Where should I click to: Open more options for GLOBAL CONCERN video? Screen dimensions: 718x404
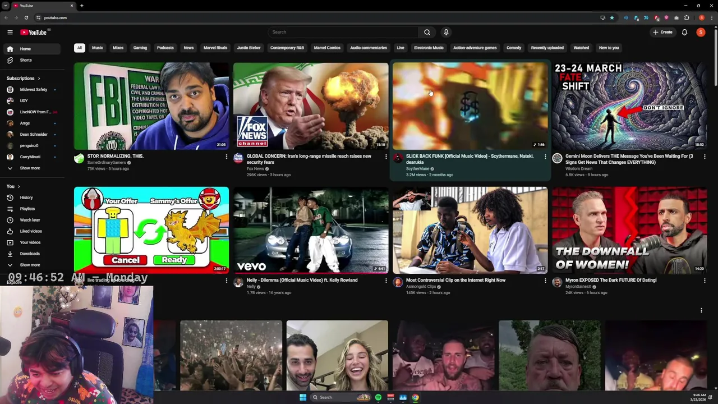pyautogui.click(x=386, y=157)
